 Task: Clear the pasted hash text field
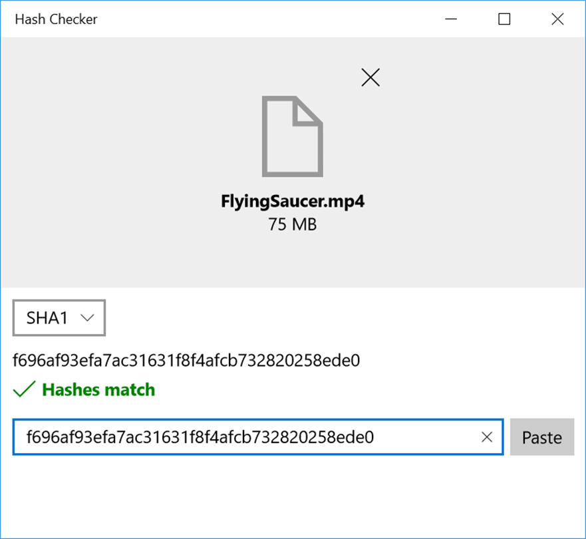coord(487,437)
